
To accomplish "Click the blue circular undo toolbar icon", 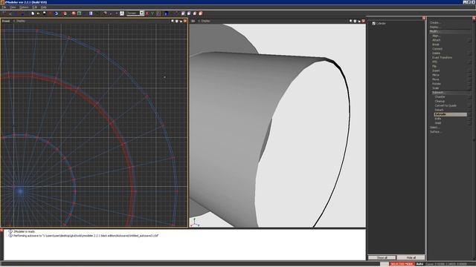I will [x=56, y=13].
